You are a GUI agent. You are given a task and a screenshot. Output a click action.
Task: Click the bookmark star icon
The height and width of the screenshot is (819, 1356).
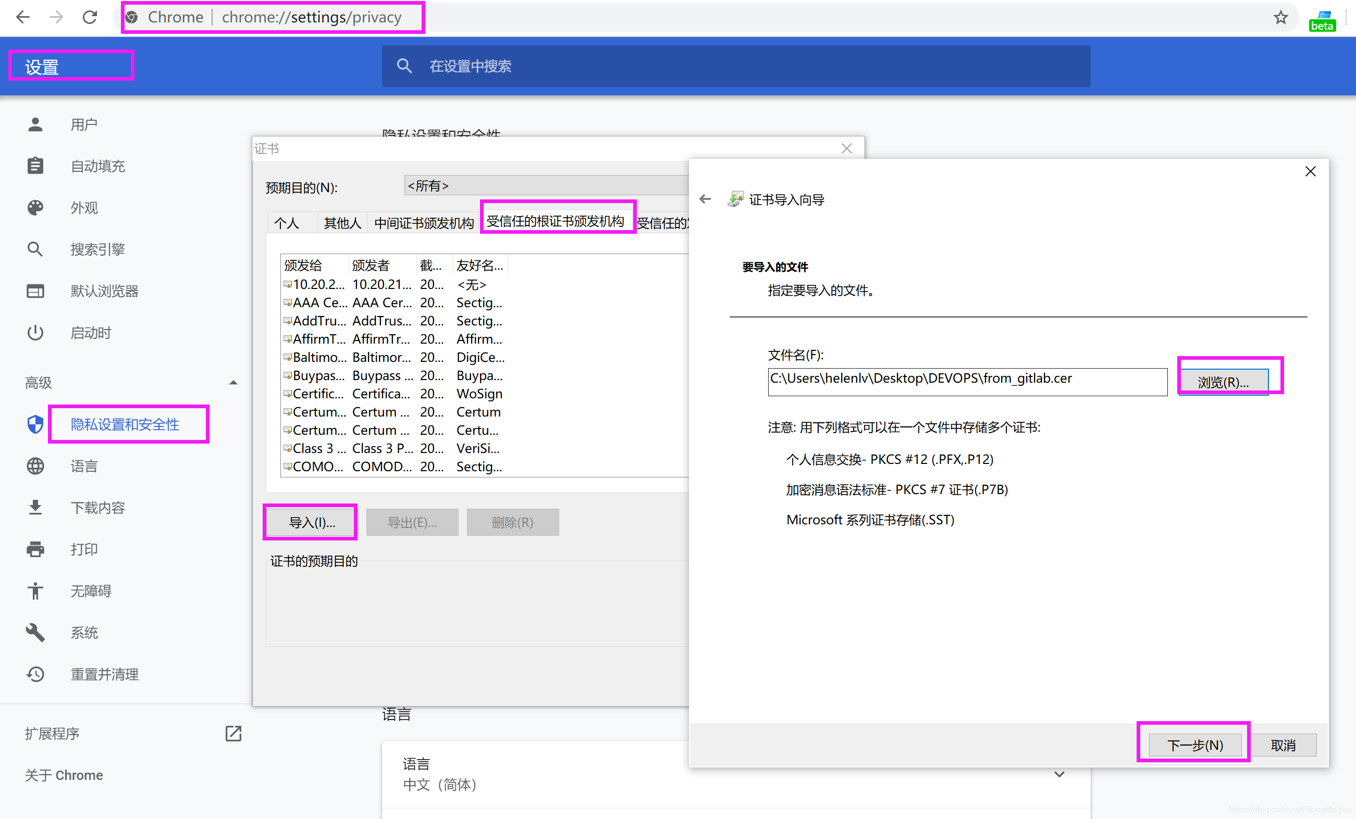click(1280, 18)
